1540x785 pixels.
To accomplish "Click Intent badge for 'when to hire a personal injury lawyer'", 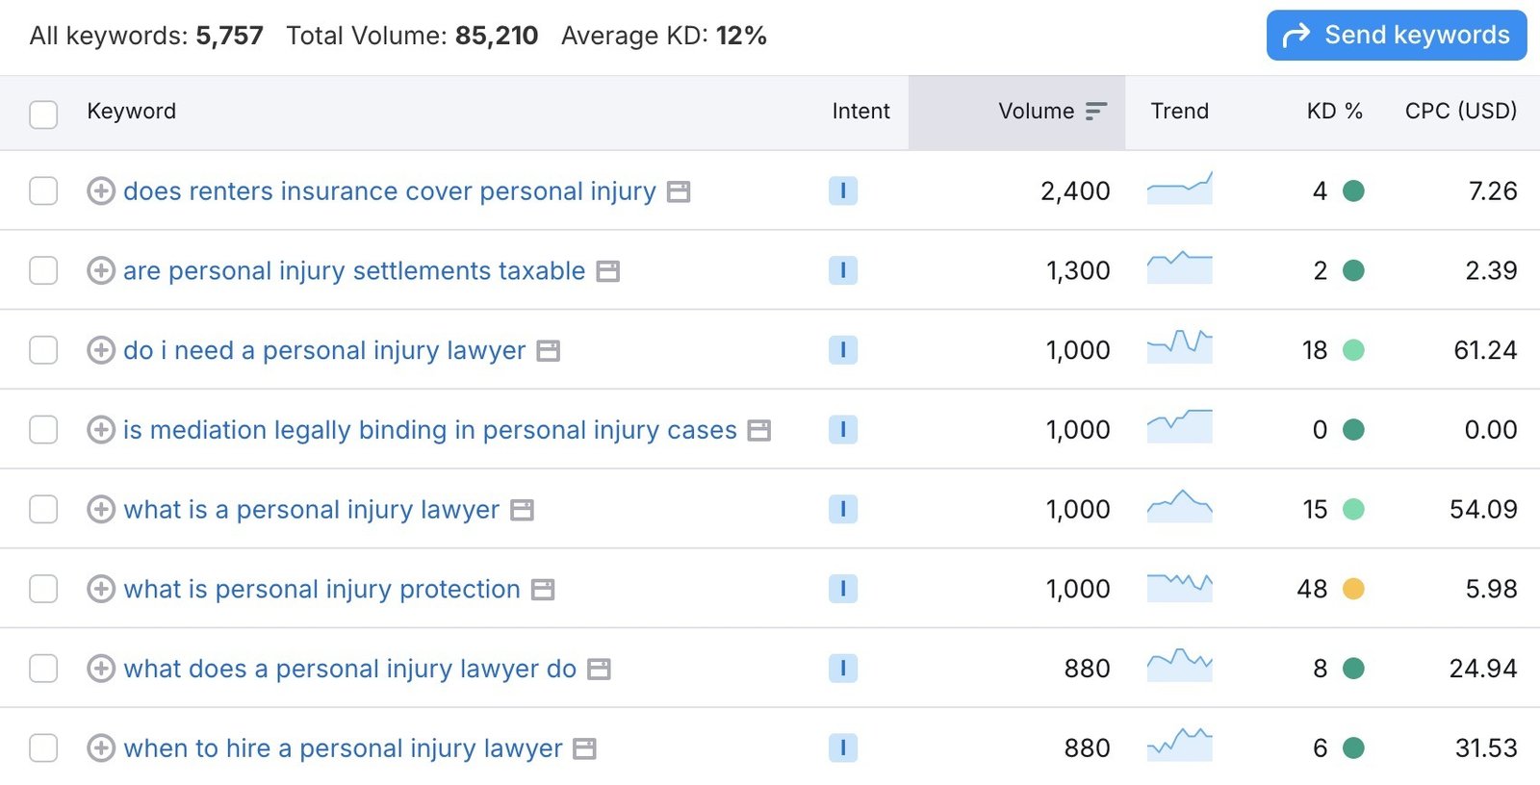I will (843, 747).
